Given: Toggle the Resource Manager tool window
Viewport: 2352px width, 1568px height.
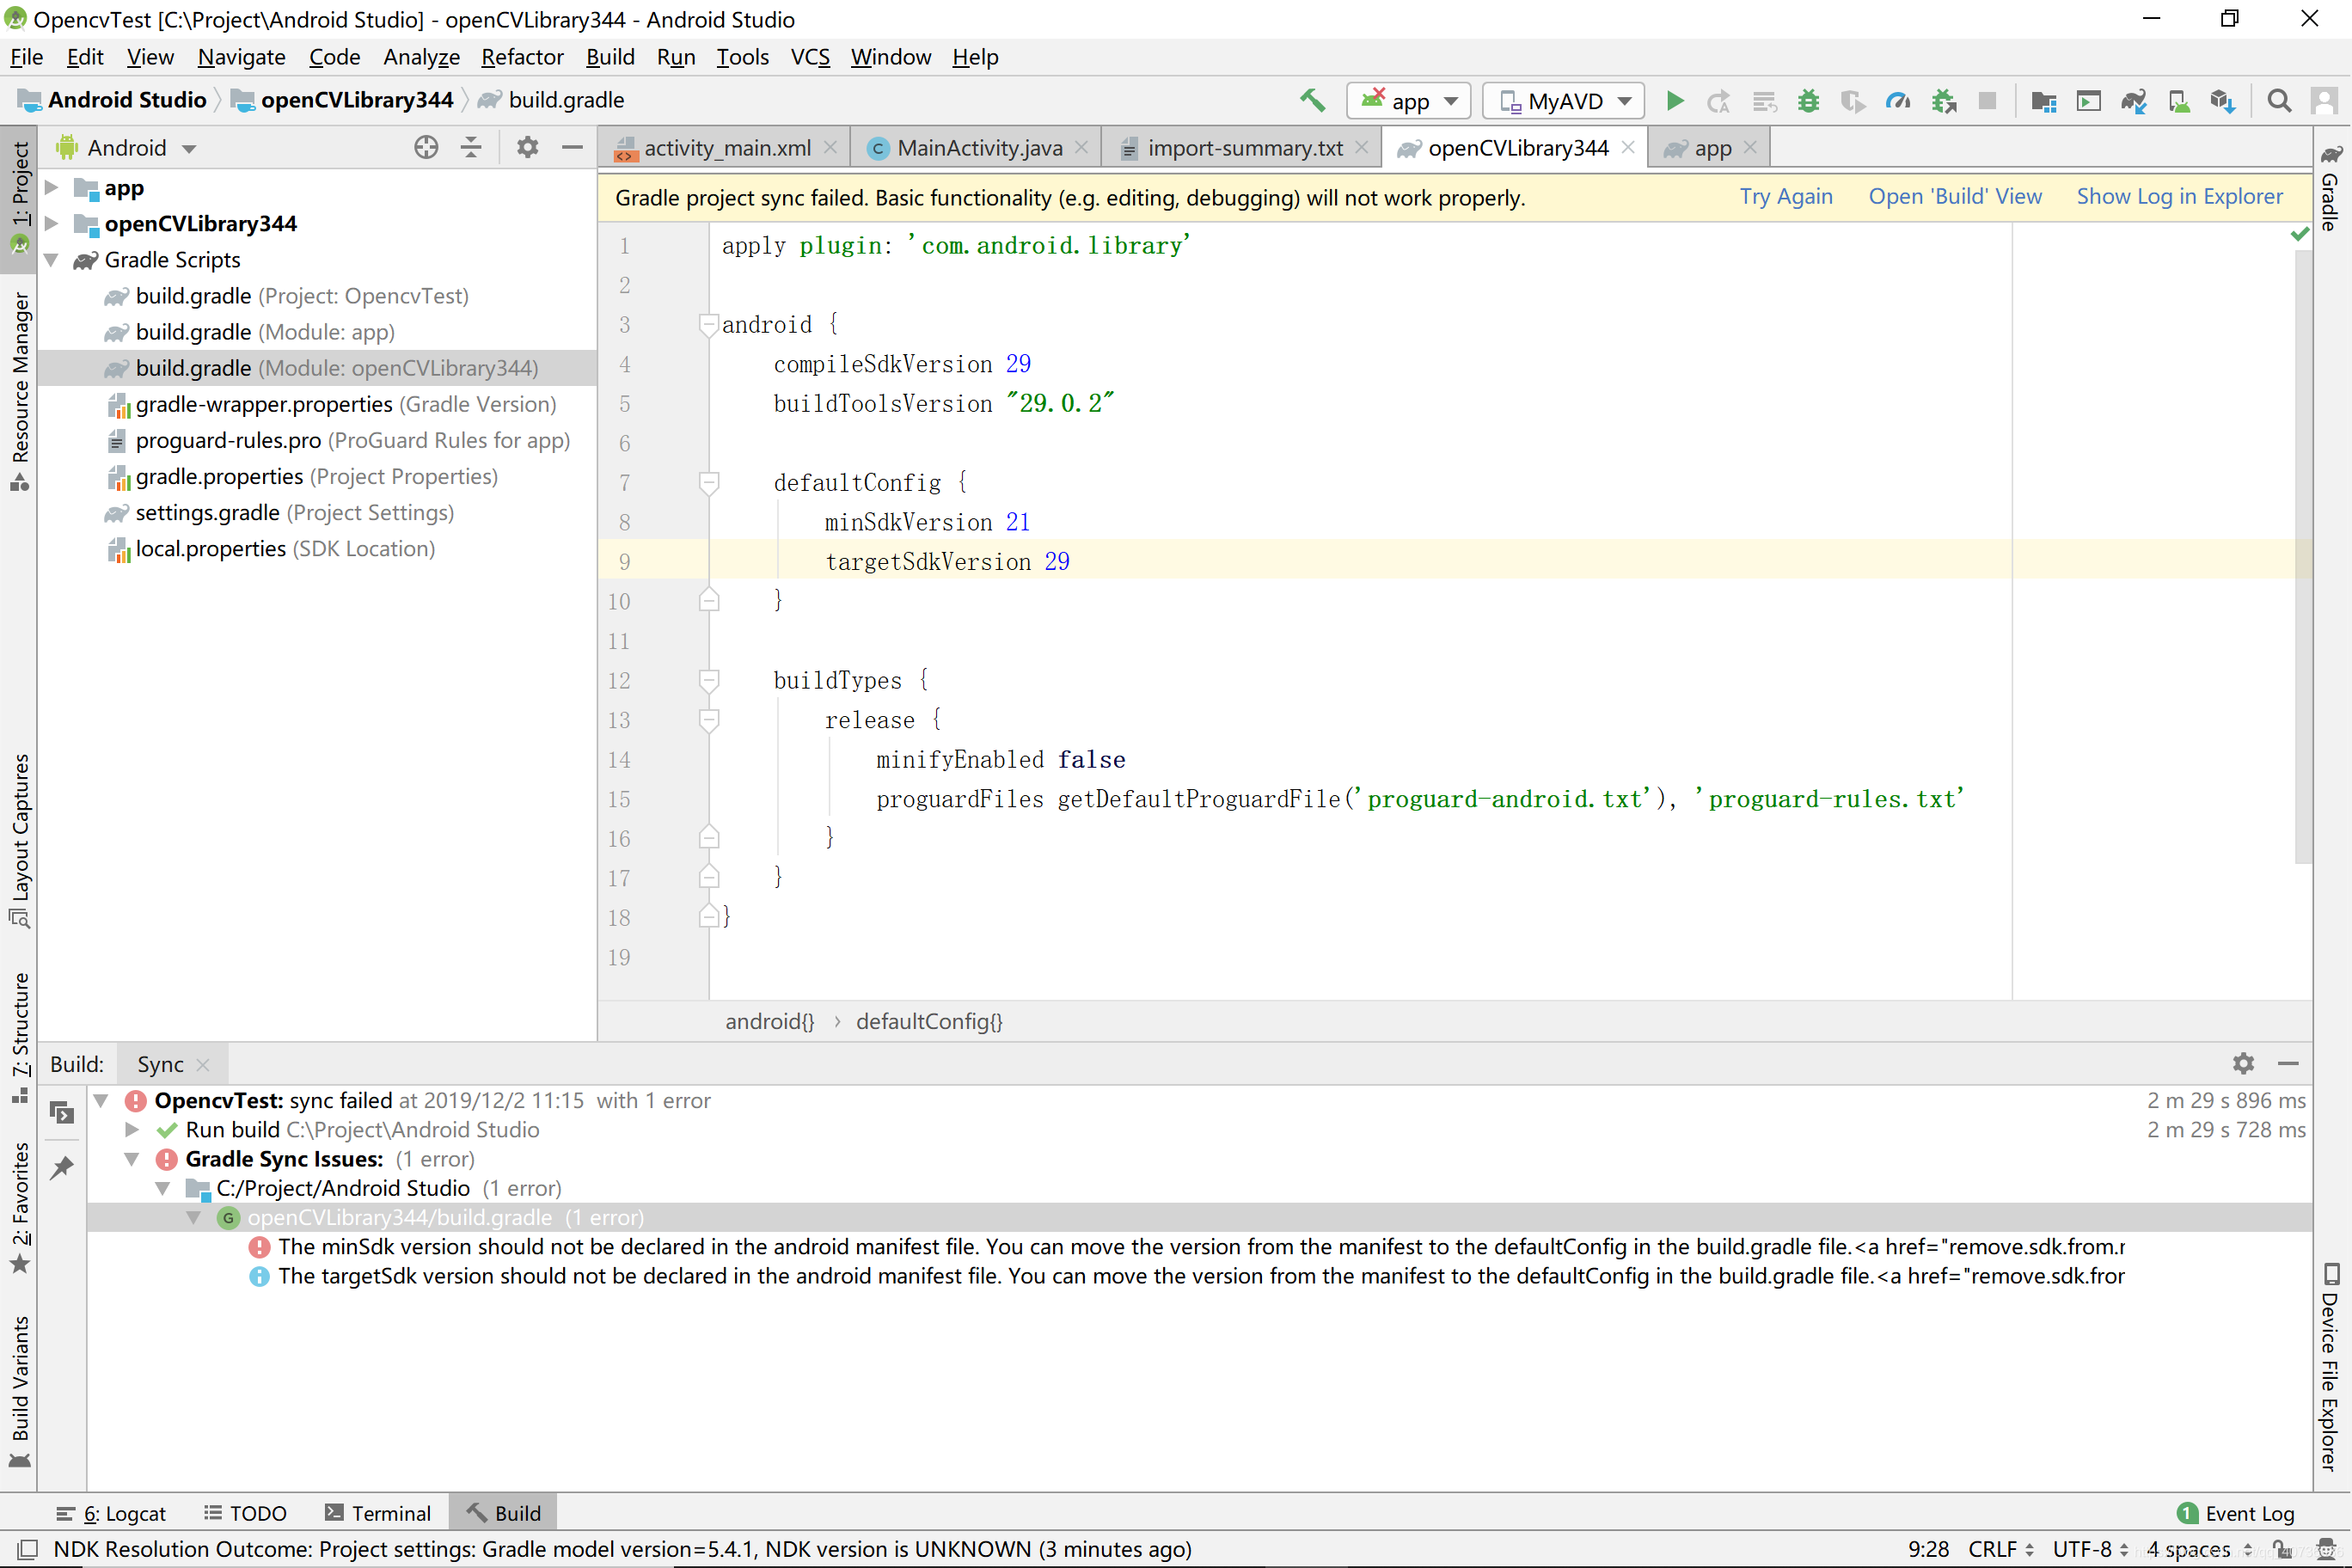Looking at the screenshot, I should click(19, 391).
